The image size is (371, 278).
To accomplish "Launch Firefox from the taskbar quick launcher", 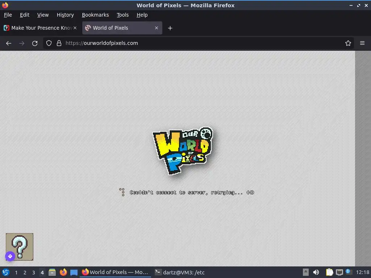I will point(63,272).
